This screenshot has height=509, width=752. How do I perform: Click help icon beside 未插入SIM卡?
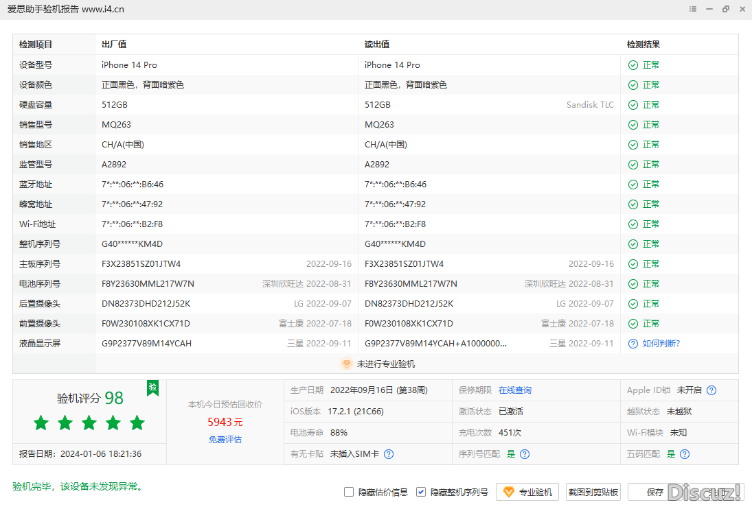[x=389, y=454]
